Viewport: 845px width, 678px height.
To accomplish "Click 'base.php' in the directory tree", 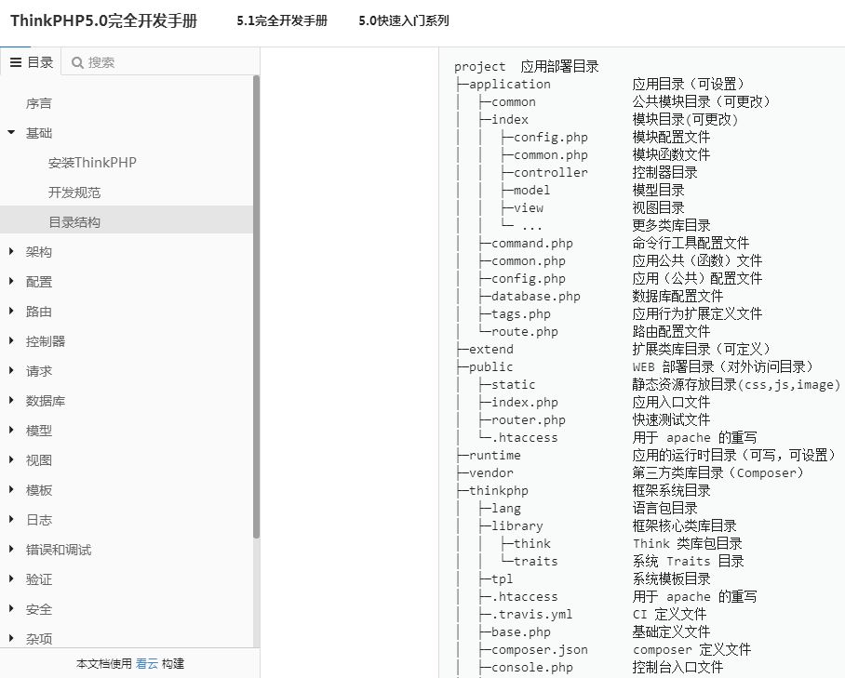I will point(520,632).
